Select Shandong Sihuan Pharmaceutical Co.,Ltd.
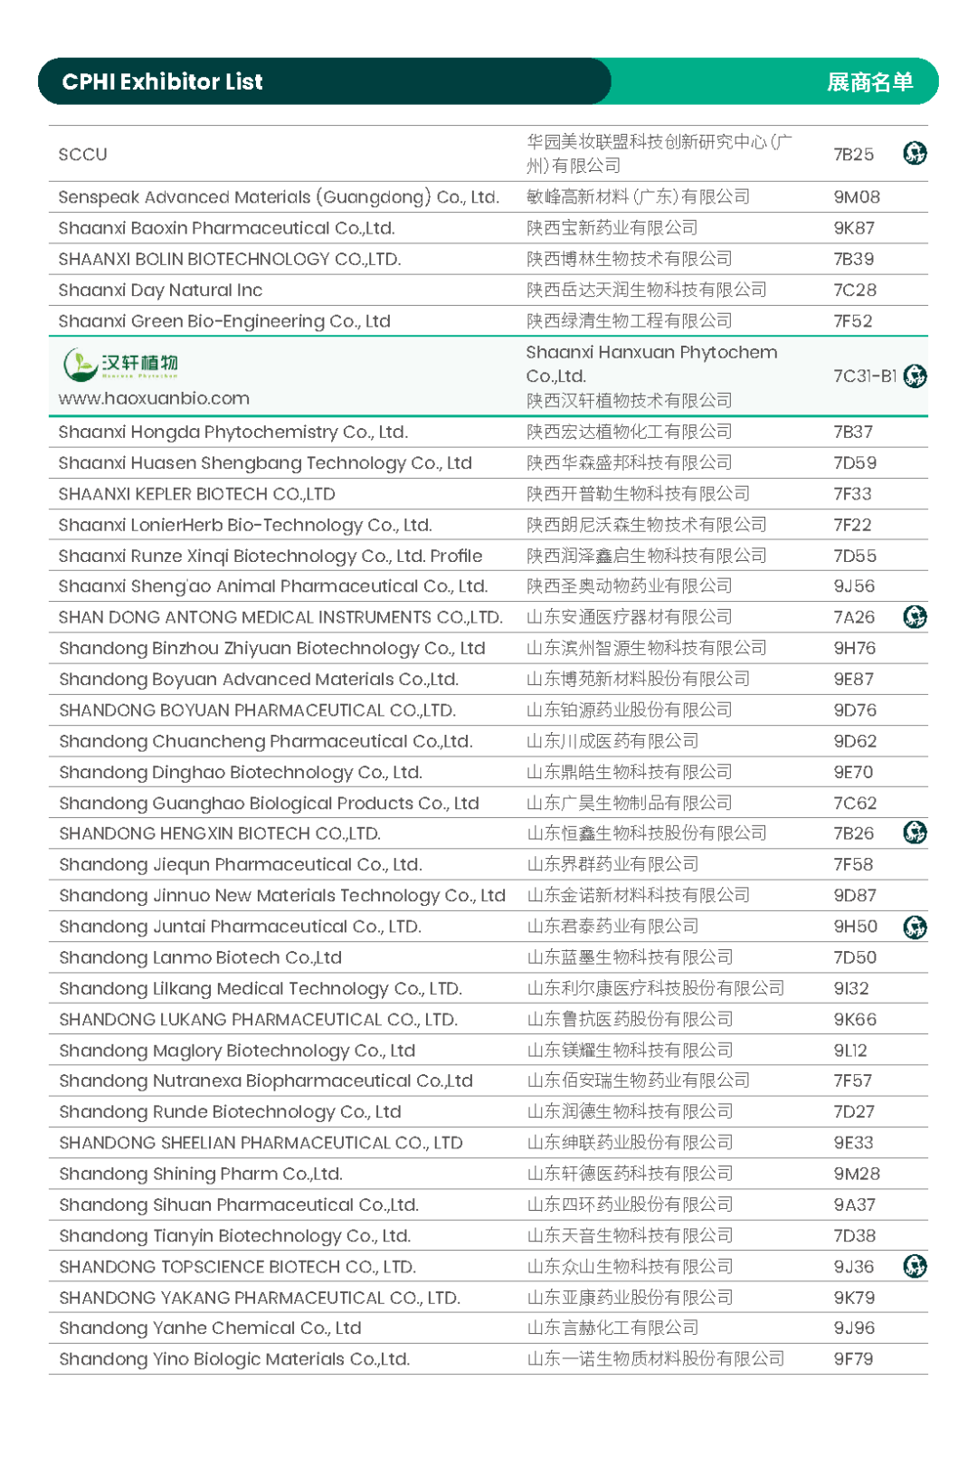 (x=239, y=1204)
